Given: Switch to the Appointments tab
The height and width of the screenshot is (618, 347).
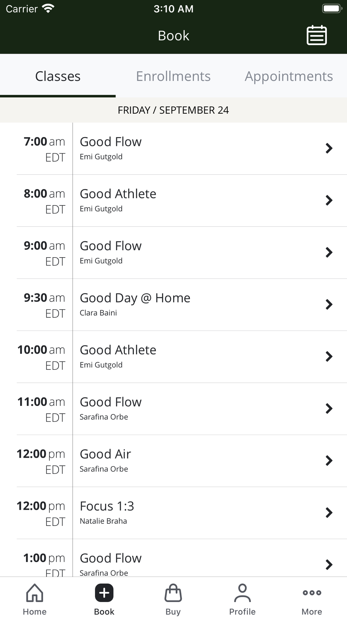Looking at the screenshot, I should 289,76.
